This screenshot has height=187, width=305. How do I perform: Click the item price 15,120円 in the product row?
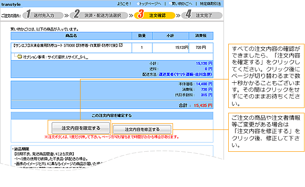pos(182,48)
